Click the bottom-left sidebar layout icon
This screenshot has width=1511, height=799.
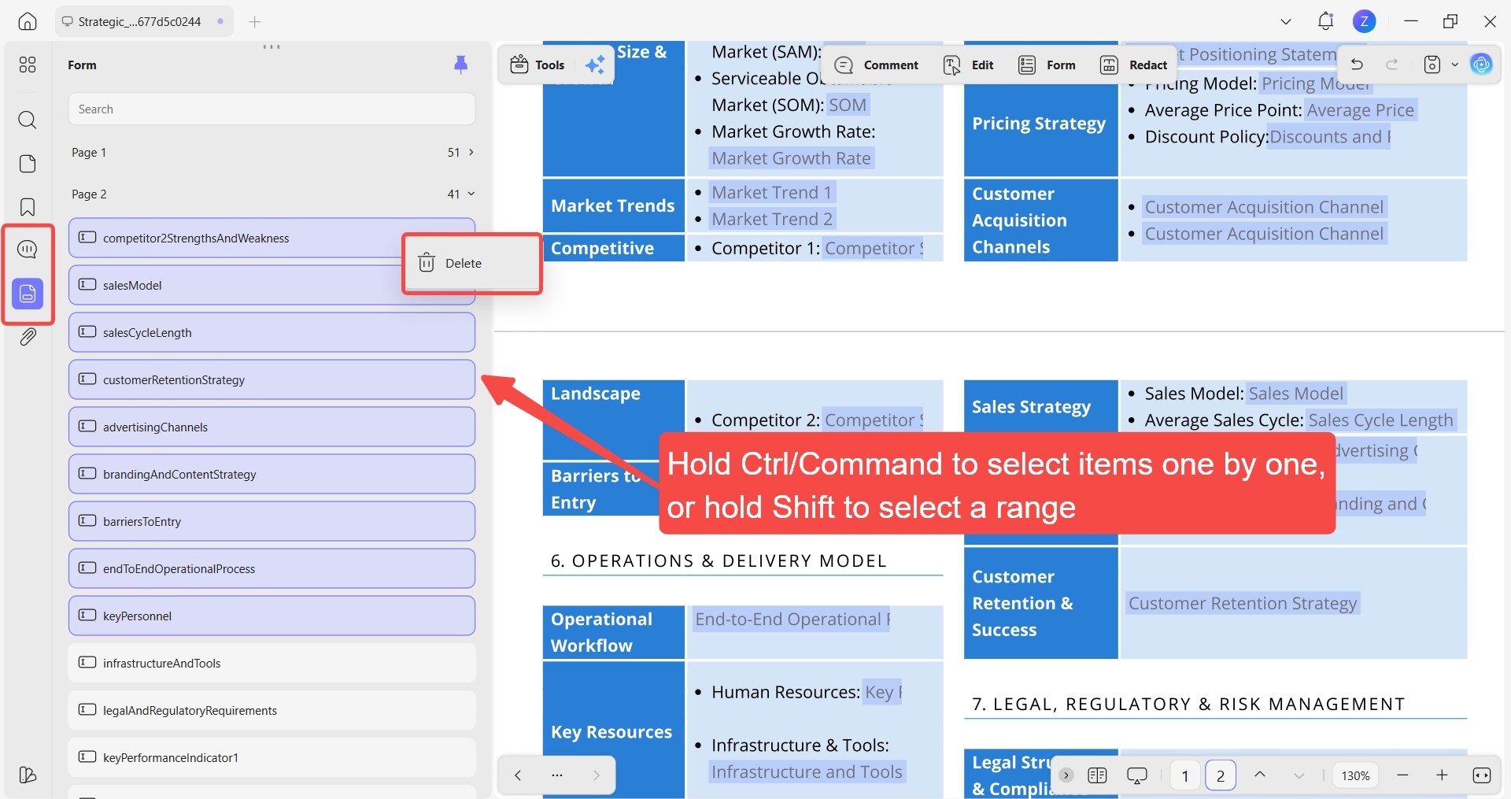pos(28,775)
